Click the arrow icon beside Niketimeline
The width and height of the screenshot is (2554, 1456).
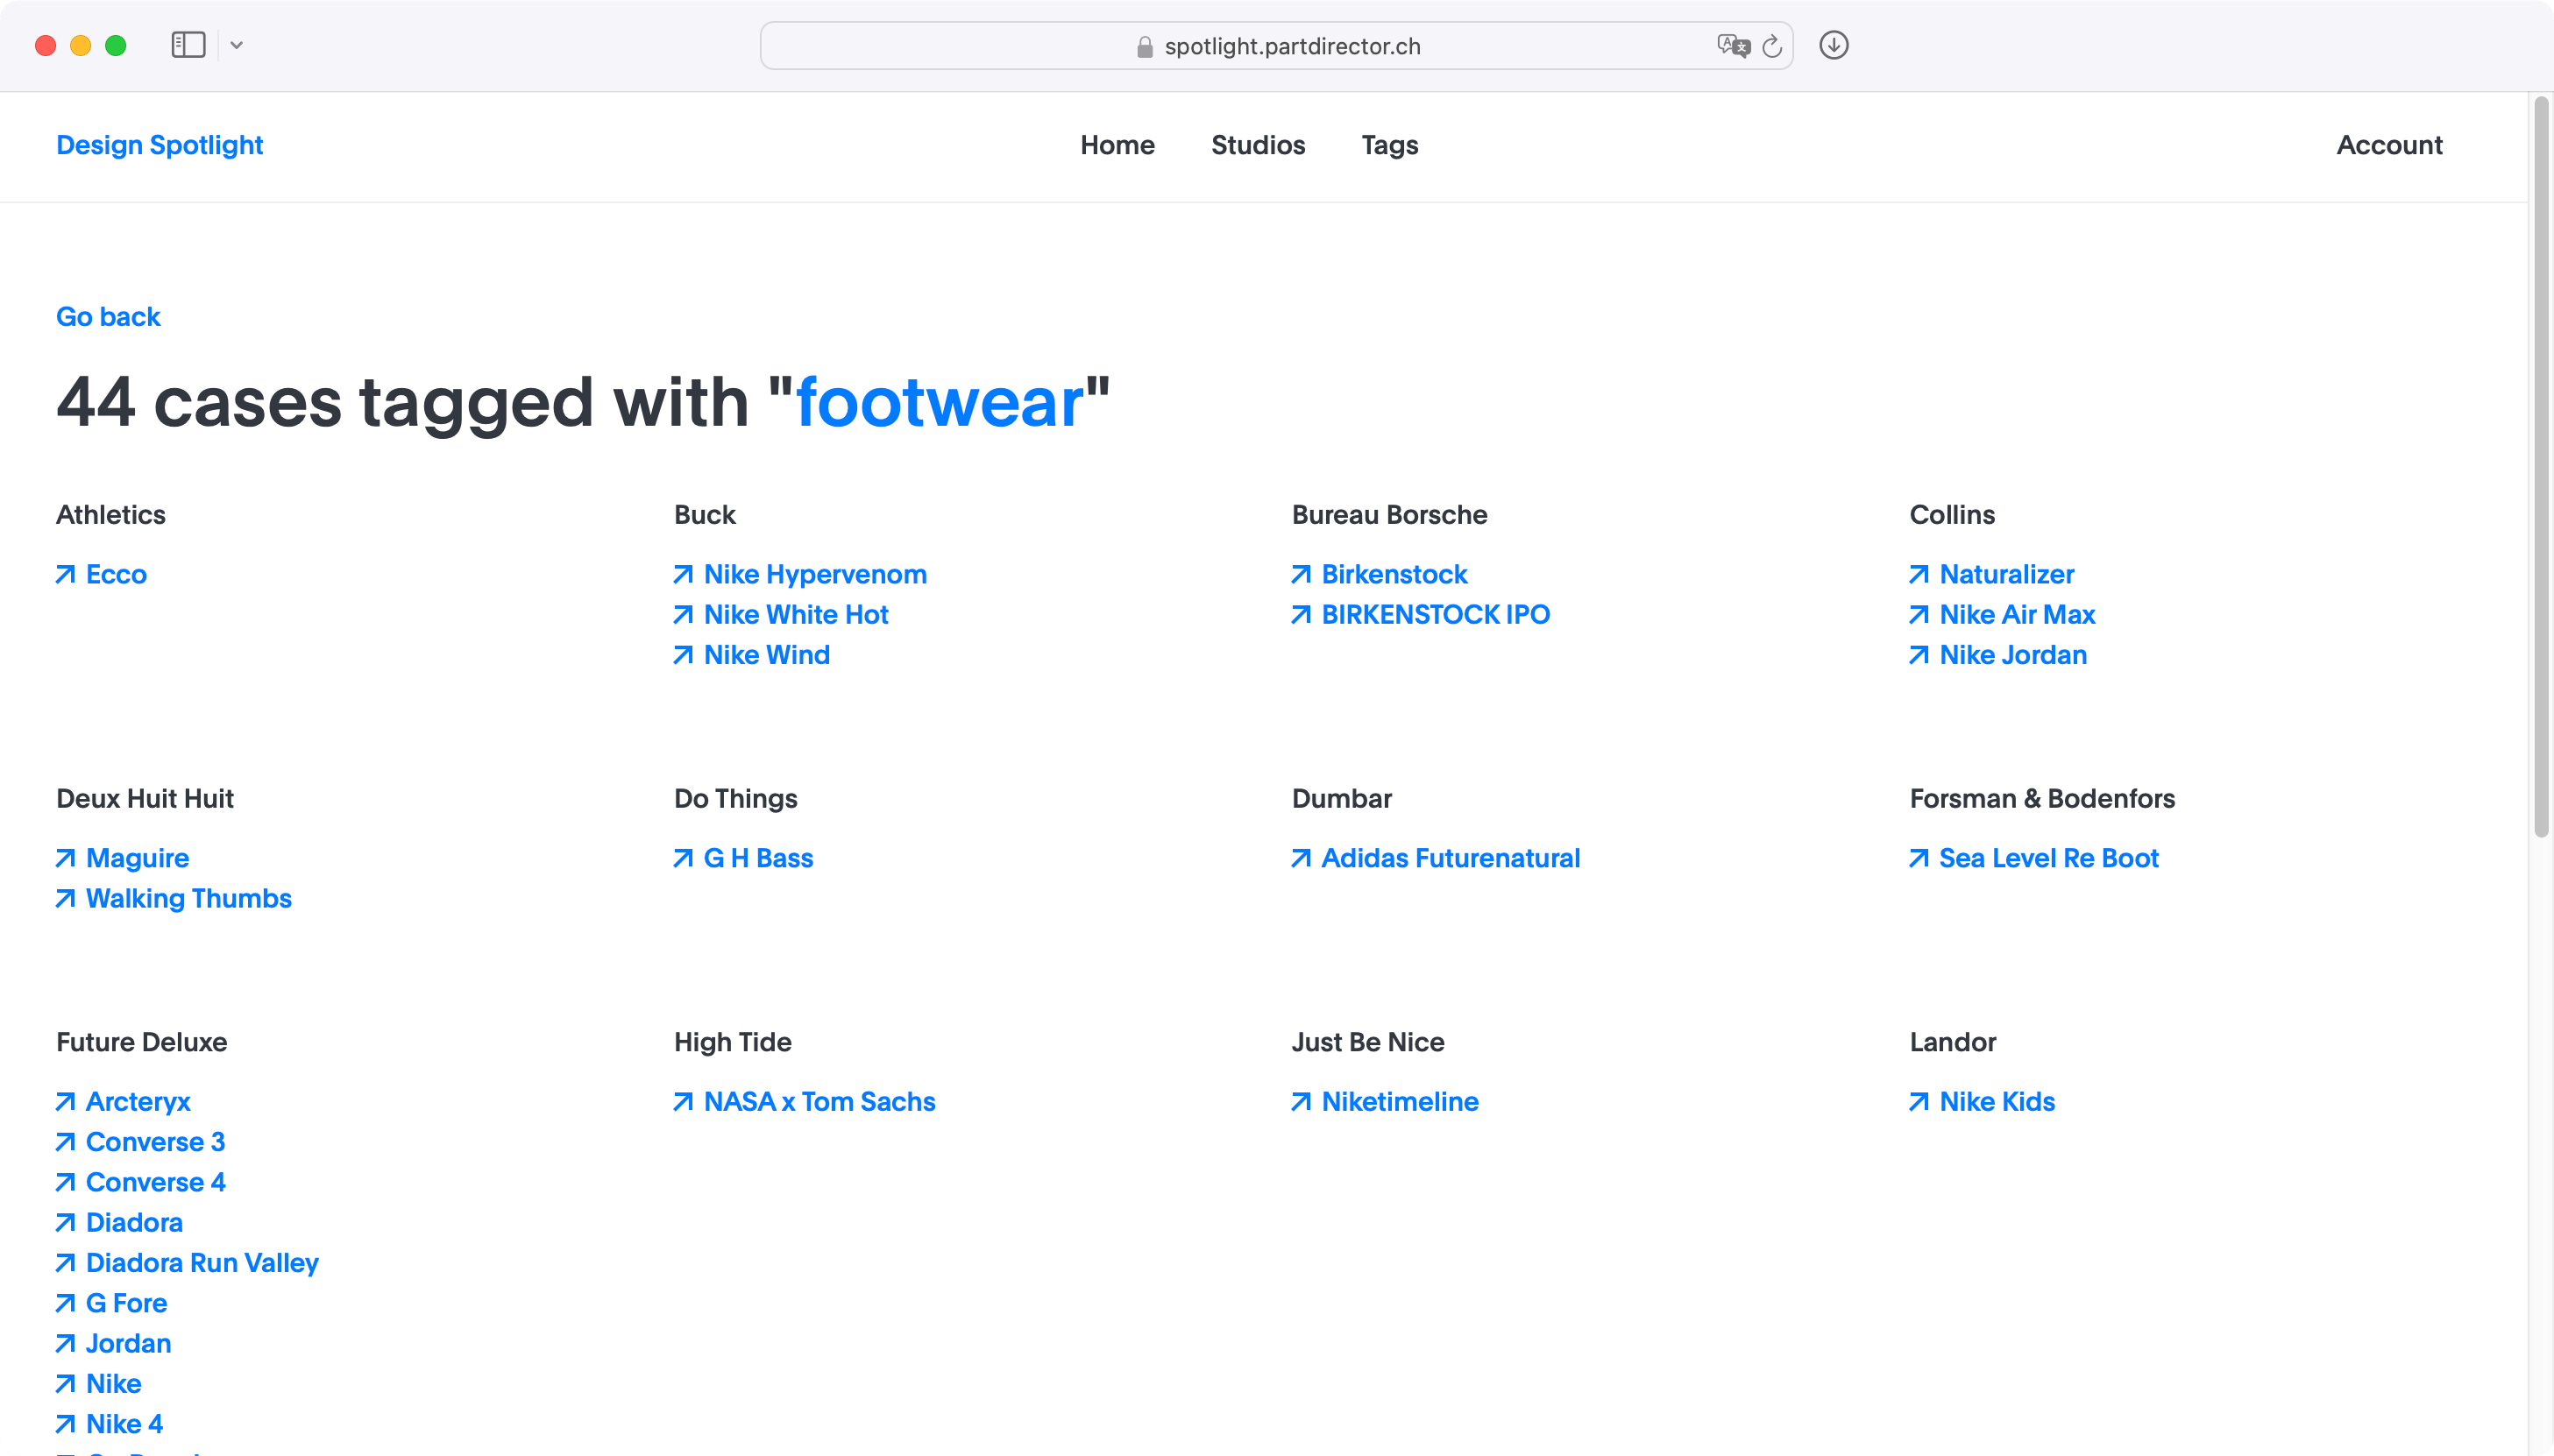coord(1301,1101)
